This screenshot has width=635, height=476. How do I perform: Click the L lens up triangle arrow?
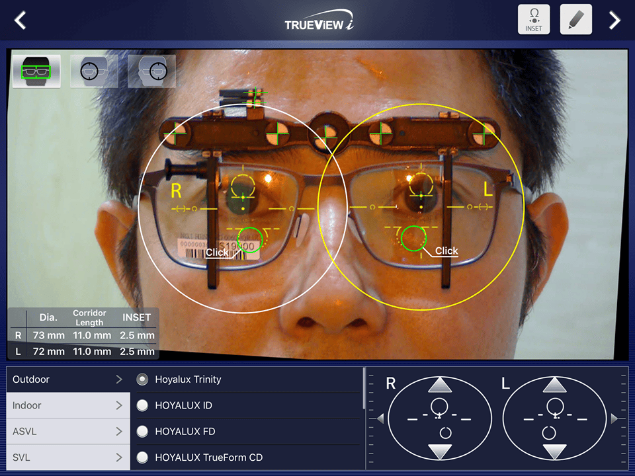554,385
